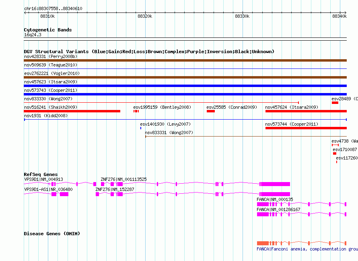Click the esv25585 (Conrad2009) red bar
The width and height of the screenshot is (358, 261).
[x=211, y=111]
